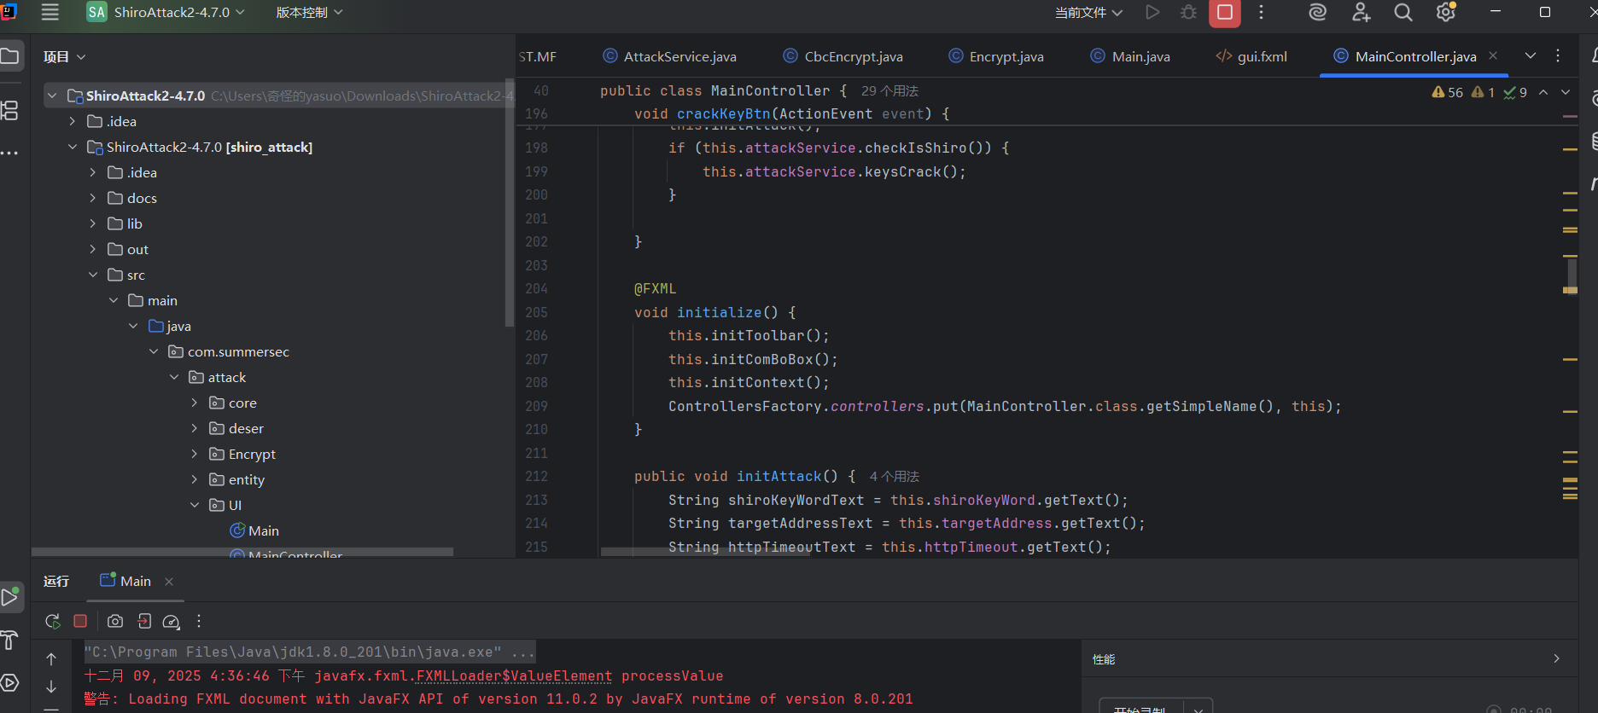
Task: Collapse the src folder in project tree
Action: pos(93,275)
